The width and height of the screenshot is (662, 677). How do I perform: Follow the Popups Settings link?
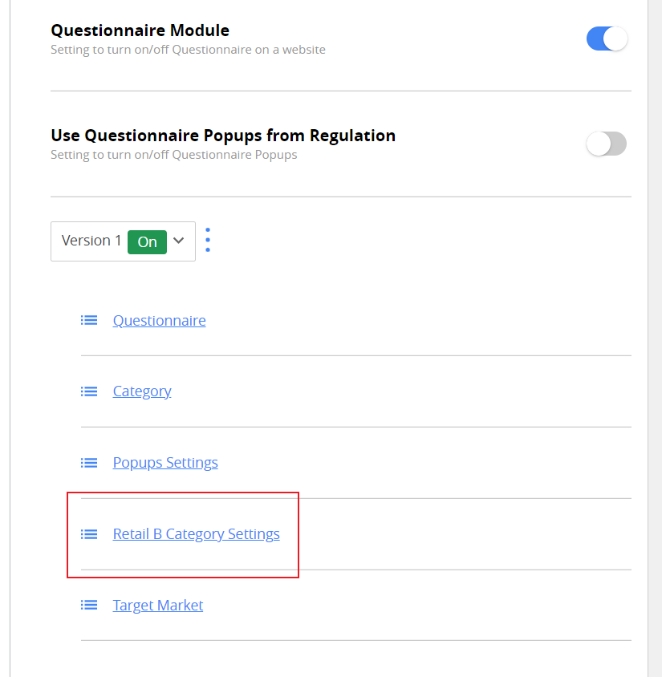click(165, 462)
